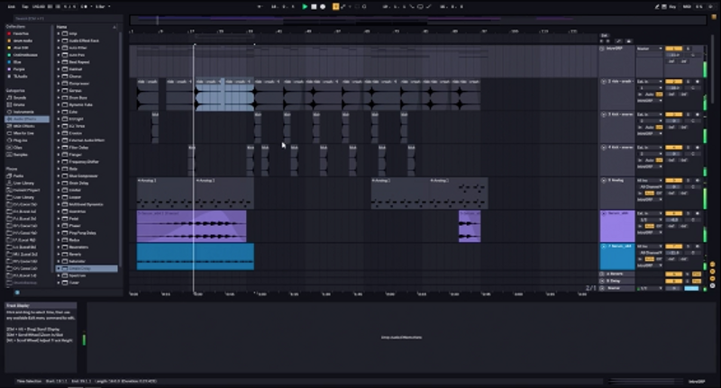Toggle the browser preview headphone button

[17, 293]
